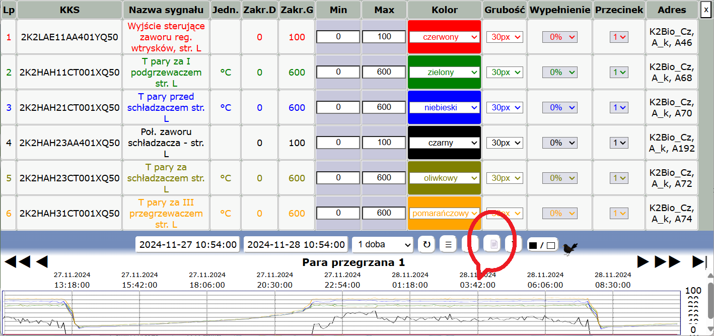714x336 pixels.
Task: Open the '1 doba' time range dropdown
Action: [383, 244]
